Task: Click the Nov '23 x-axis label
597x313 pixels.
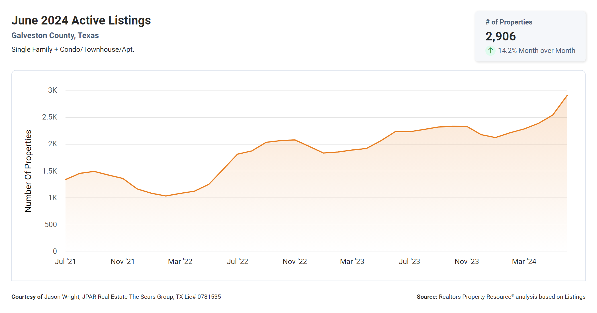Action: click(x=467, y=261)
